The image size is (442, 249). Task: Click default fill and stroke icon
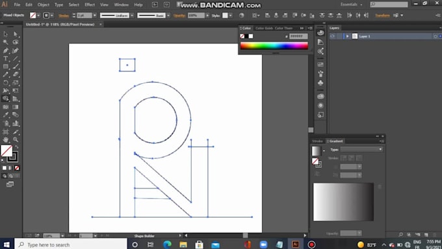click(3, 161)
